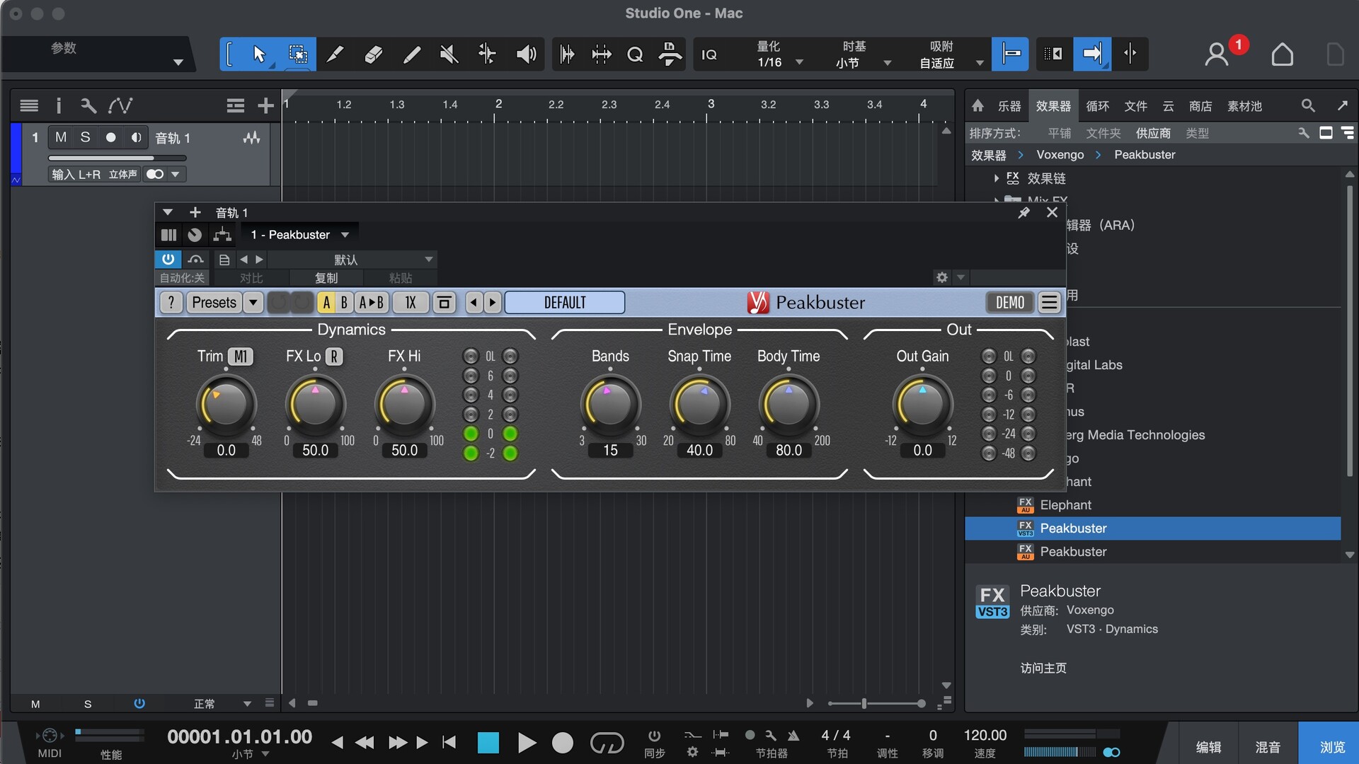Viewport: 1359px width, 764px height.
Task: Toggle plugin power bypass button
Action: [168, 260]
